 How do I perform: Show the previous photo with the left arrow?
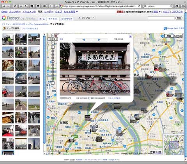(x=83, y=40)
